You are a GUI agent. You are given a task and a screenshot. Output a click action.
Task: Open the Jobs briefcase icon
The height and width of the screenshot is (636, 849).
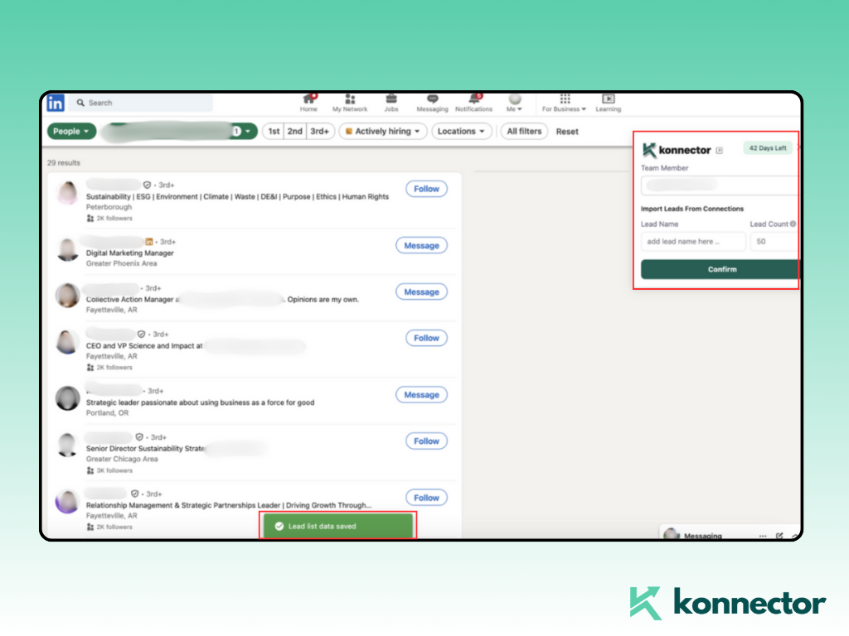tap(391, 102)
